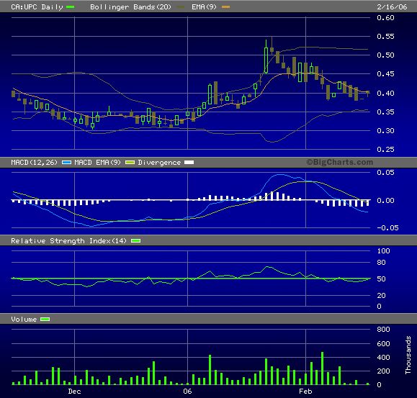
Task: Click the 'Volume' panel label
Action: coord(24,319)
